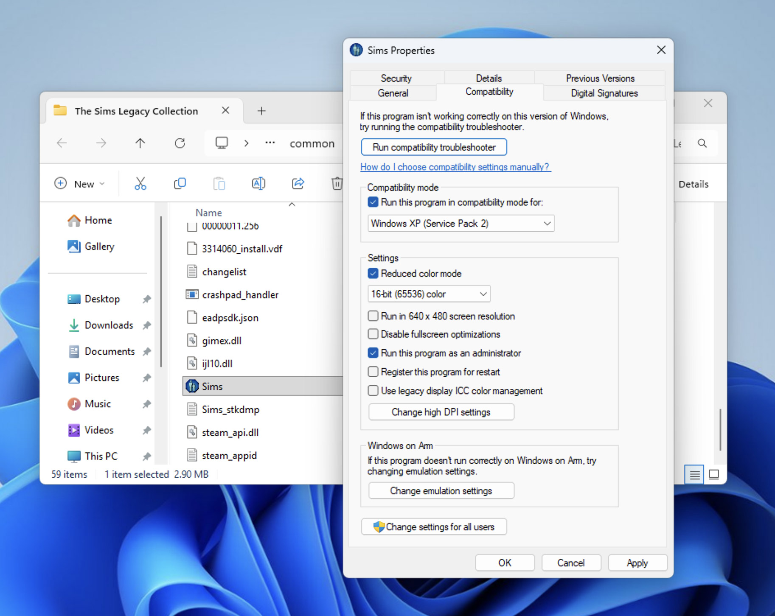The height and width of the screenshot is (616, 775).
Task: Click the Rename icon in Explorer toolbar
Action: coord(258,184)
